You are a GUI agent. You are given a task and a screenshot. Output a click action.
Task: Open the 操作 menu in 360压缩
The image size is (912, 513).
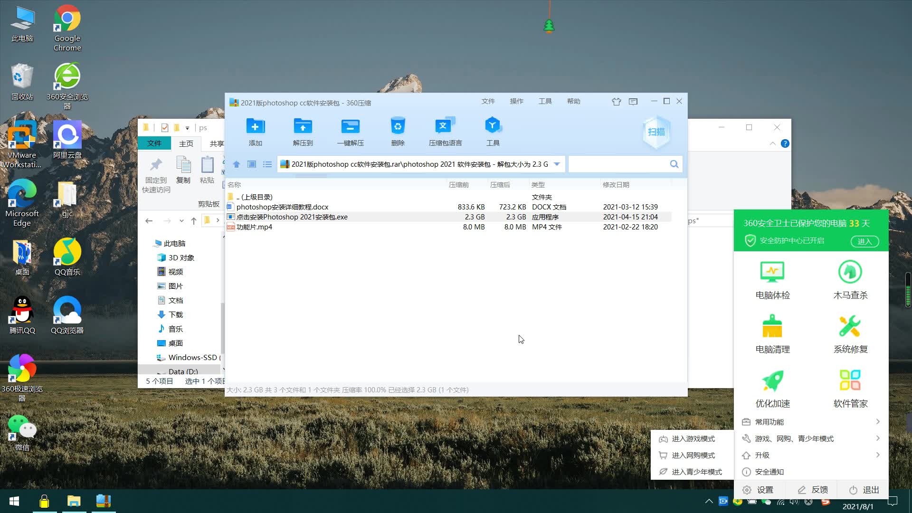[x=516, y=101]
